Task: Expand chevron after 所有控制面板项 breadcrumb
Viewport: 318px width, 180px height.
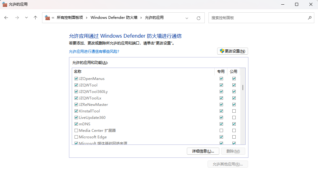Action: coord(87,18)
